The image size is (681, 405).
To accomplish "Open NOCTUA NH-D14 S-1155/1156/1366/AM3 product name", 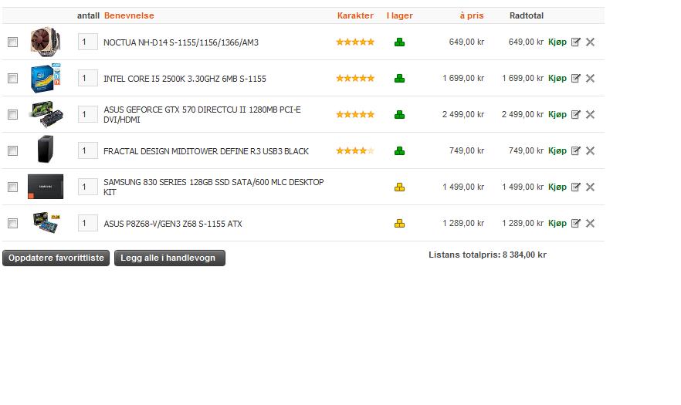I will point(181,42).
